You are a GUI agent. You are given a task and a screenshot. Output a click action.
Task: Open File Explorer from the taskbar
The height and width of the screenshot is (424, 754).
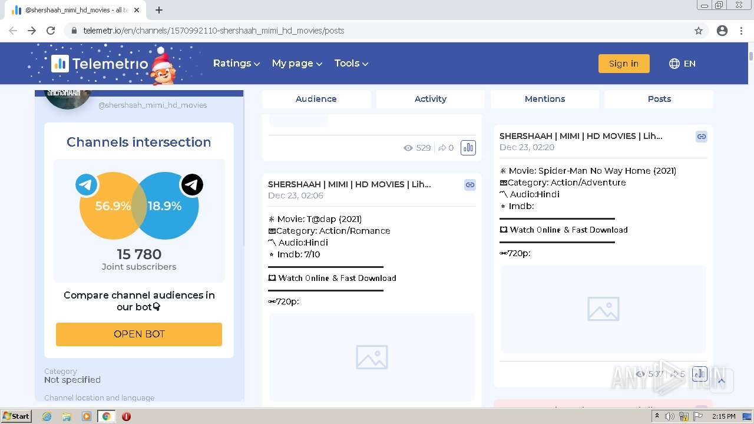tap(67, 416)
